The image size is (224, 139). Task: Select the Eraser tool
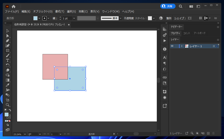point(8,70)
